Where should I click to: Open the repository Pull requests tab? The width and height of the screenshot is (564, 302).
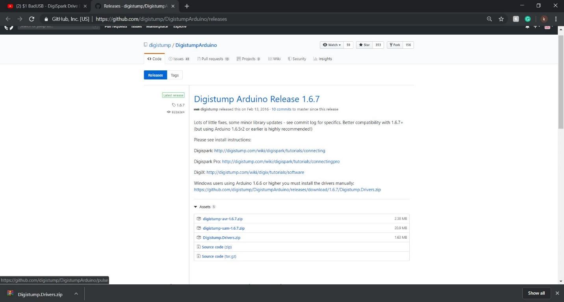(x=213, y=59)
